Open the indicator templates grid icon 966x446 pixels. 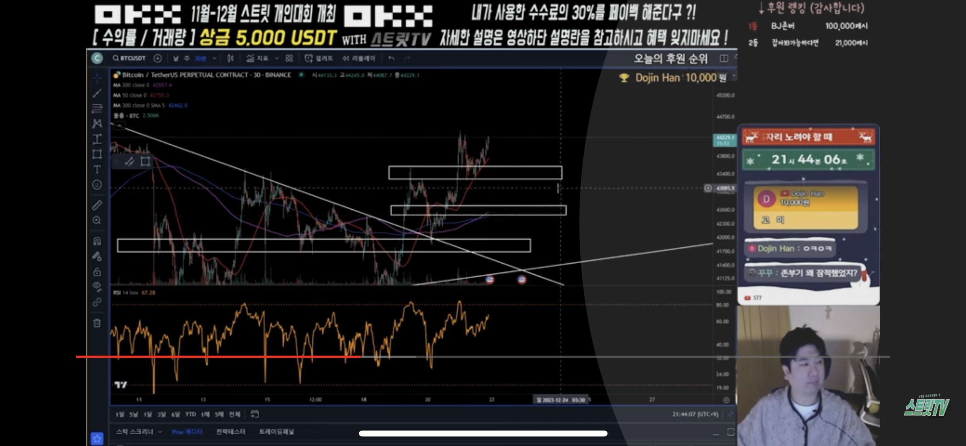289,58
